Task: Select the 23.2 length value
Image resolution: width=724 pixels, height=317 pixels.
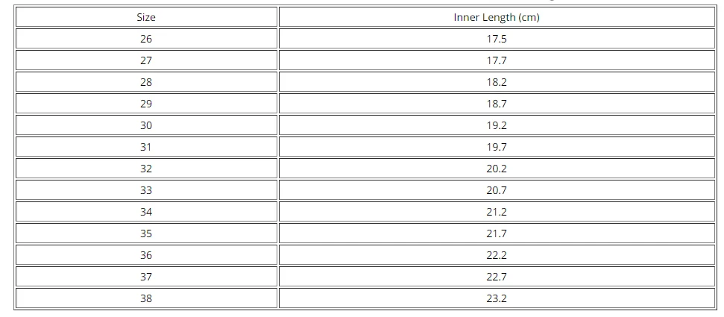Action: tap(496, 298)
